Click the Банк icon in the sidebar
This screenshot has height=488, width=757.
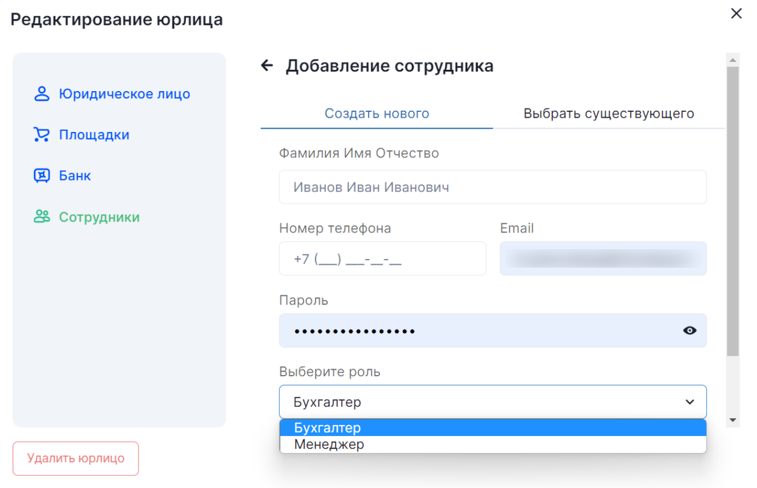(x=42, y=176)
